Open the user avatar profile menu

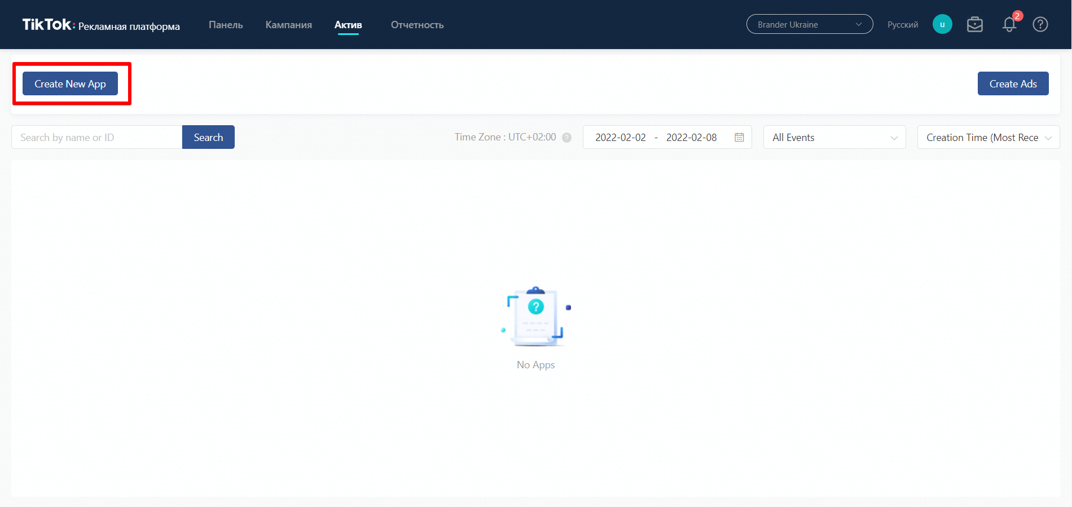(942, 24)
